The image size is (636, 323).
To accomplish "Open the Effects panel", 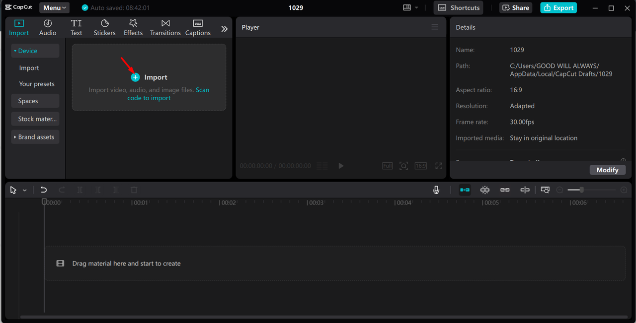I will coord(133,27).
